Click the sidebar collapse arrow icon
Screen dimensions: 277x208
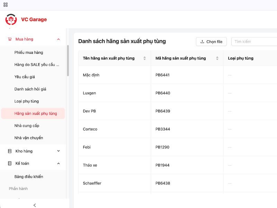click(34, 205)
